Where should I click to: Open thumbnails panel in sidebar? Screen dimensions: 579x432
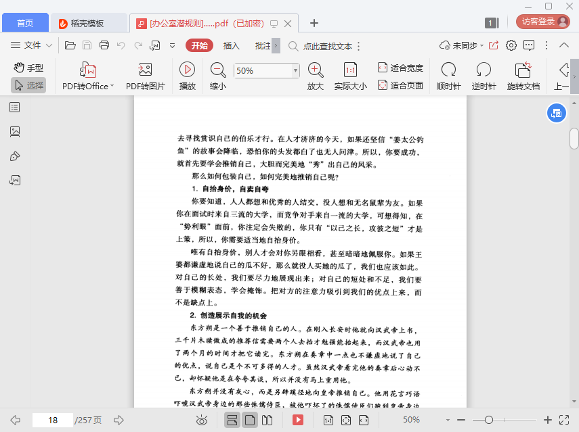(15, 132)
